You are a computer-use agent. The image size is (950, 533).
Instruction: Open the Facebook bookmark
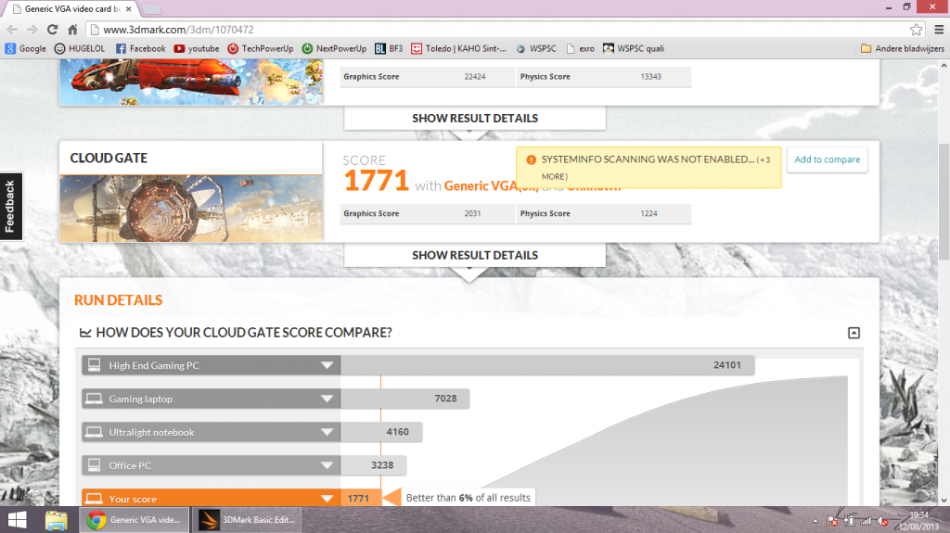click(x=140, y=48)
